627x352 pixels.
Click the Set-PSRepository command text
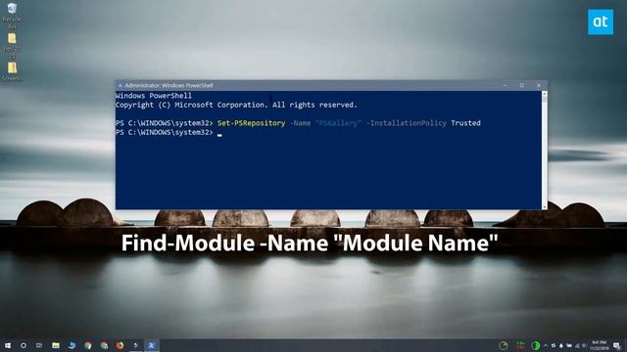click(251, 123)
